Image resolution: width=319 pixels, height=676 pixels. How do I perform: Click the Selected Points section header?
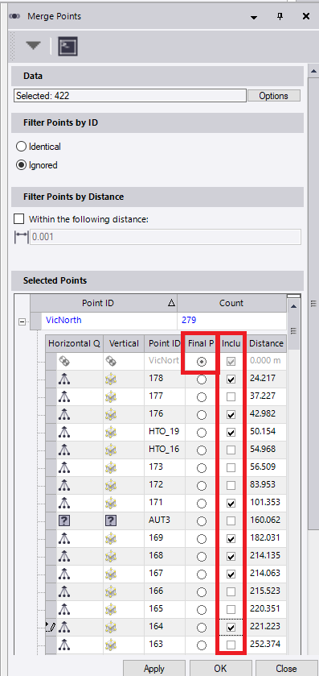157,280
